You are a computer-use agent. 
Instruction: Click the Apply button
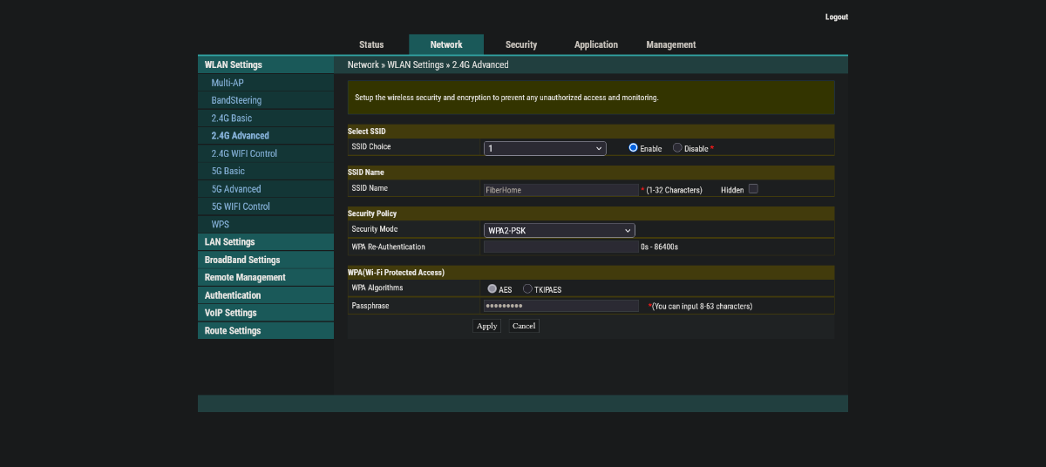(486, 326)
